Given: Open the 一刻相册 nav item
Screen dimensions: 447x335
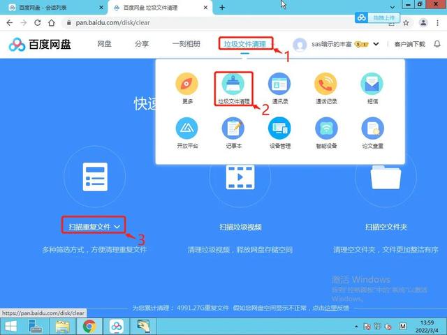Looking at the screenshot, I should pos(186,44).
